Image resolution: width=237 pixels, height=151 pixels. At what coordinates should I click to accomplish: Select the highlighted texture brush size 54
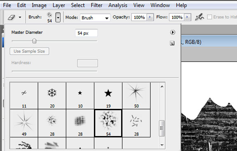click(x=108, y=123)
